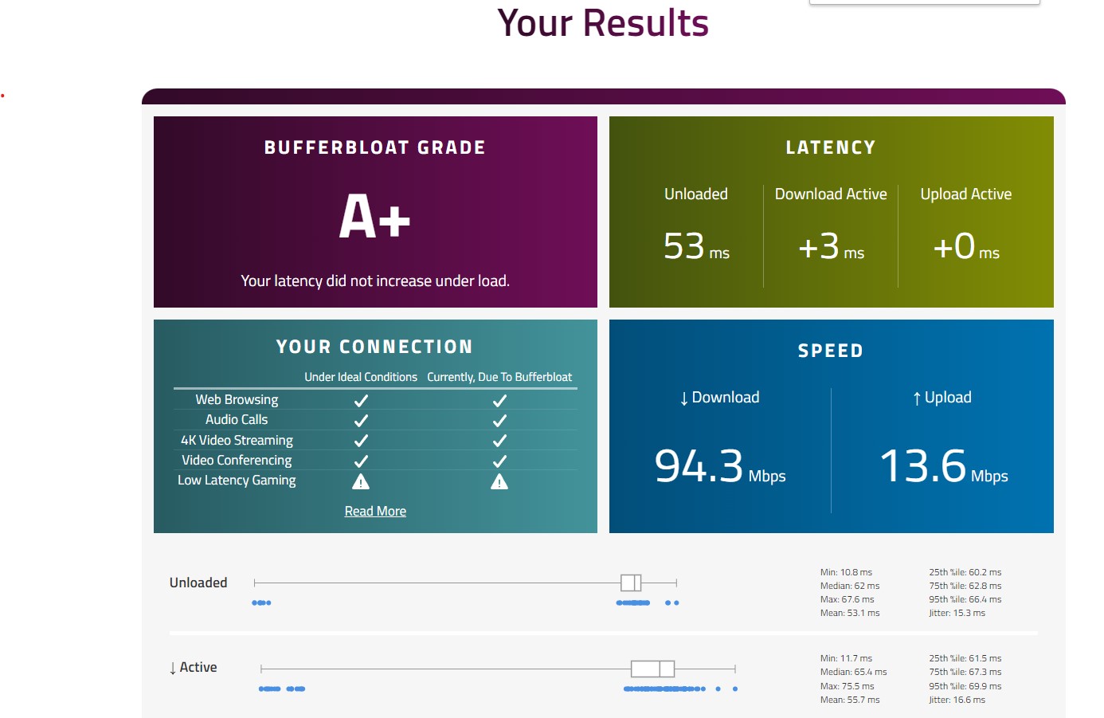Click Active '75th %ile: 67.3 ms' statistic
Screen dimensions: 1104x718
[965, 672]
